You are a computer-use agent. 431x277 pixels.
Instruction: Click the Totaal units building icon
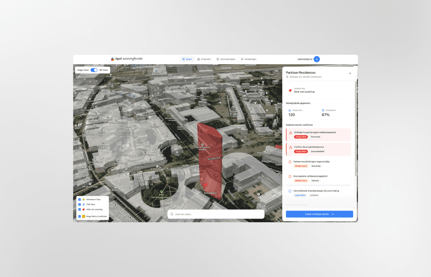coord(289,110)
